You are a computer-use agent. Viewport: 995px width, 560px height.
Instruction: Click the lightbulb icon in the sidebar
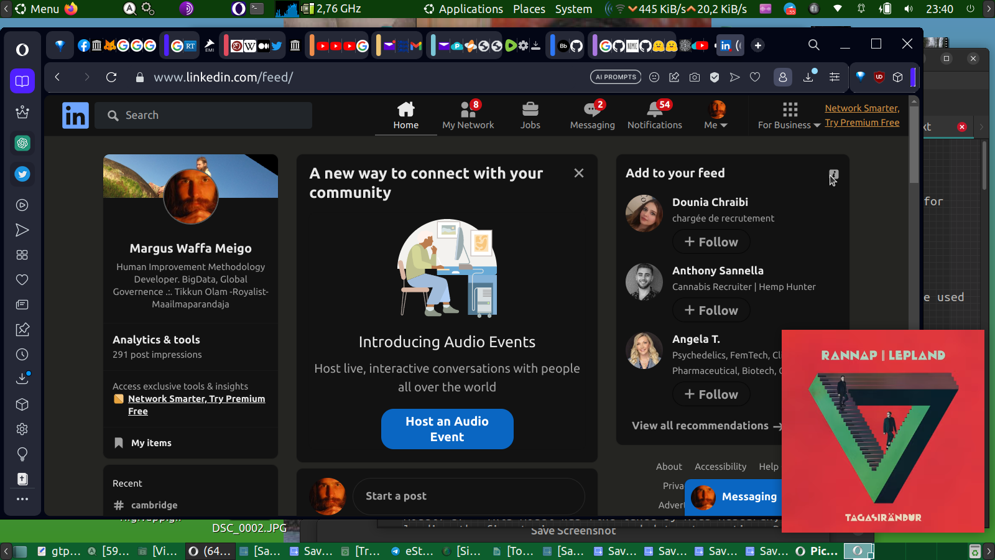click(22, 454)
